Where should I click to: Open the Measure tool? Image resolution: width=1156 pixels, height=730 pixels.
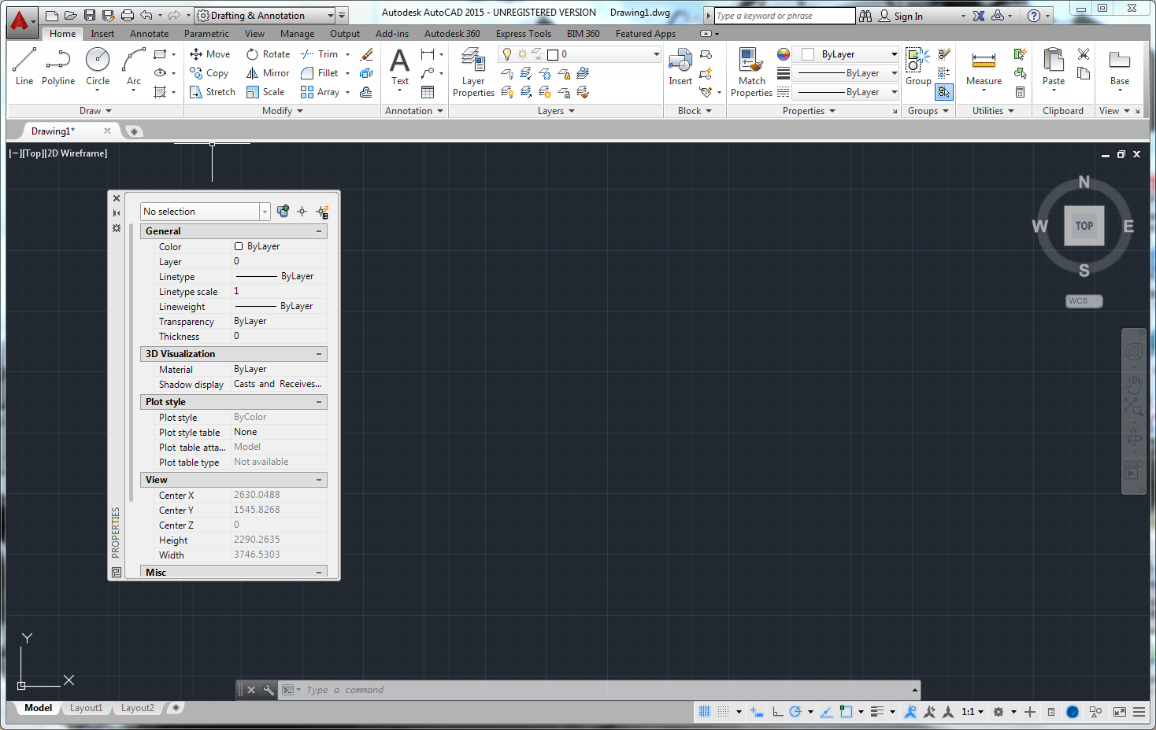click(984, 68)
